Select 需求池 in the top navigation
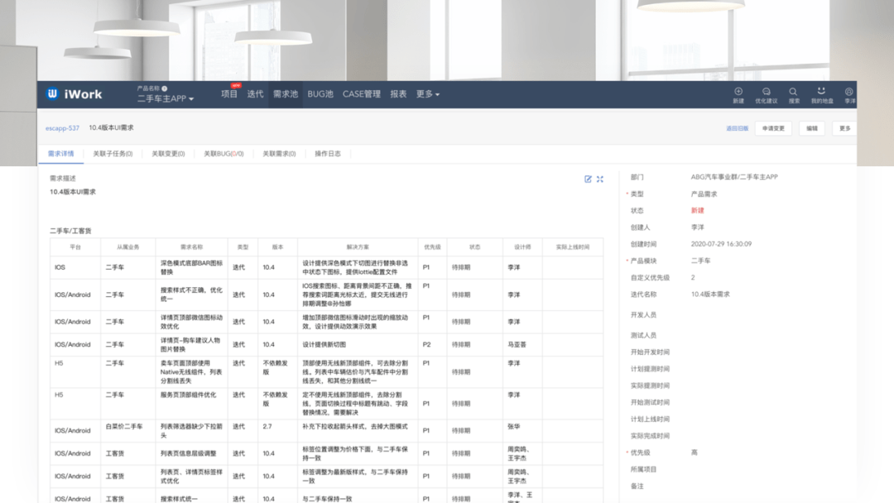Image resolution: width=894 pixels, height=503 pixels. tap(285, 94)
